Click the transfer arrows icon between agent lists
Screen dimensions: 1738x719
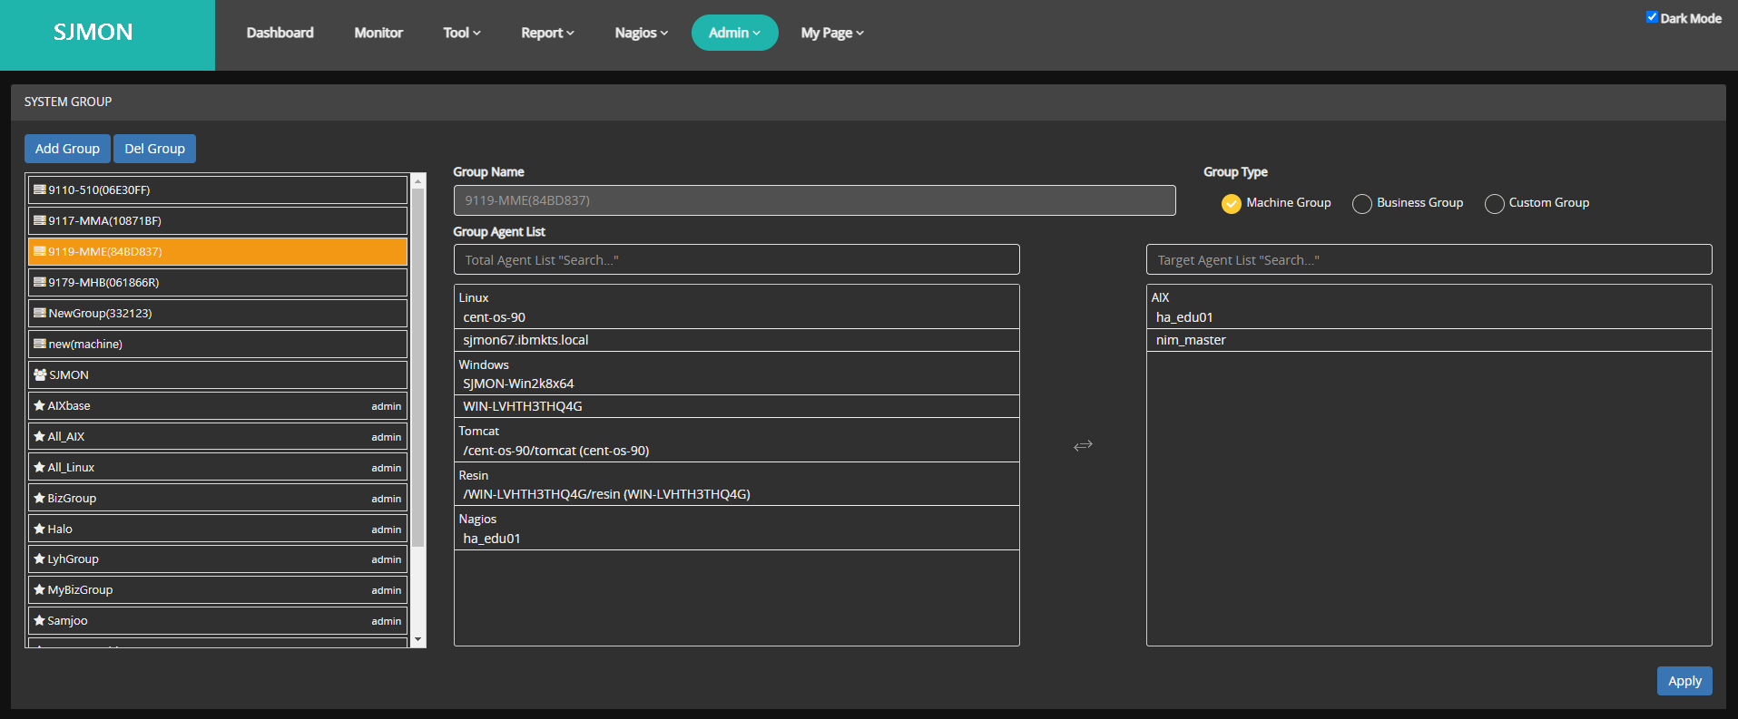click(1083, 445)
